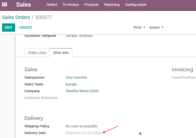Image resolution: width=196 pixels, height=138 pixels.
Task: Open the Orders menu
Action: [52, 5]
